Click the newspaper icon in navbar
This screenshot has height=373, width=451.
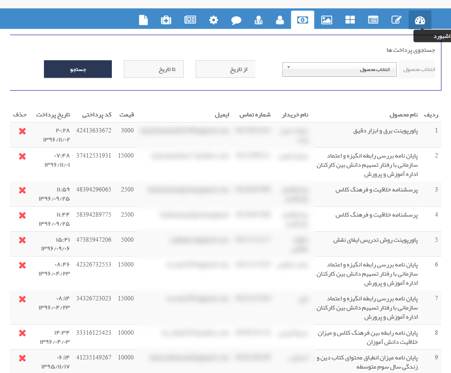[190, 20]
